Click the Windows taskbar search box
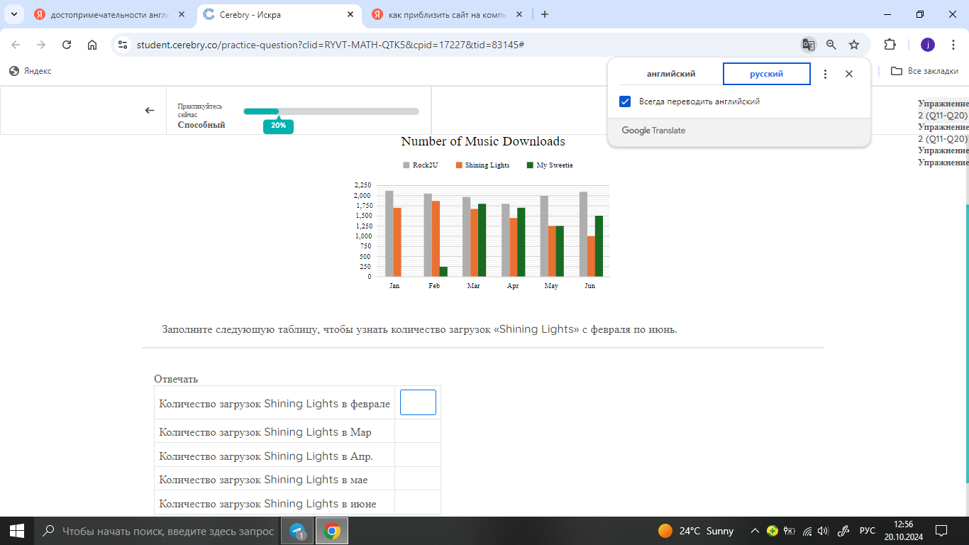Image resolution: width=969 pixels, height=545 pixels. click(157, 531)
